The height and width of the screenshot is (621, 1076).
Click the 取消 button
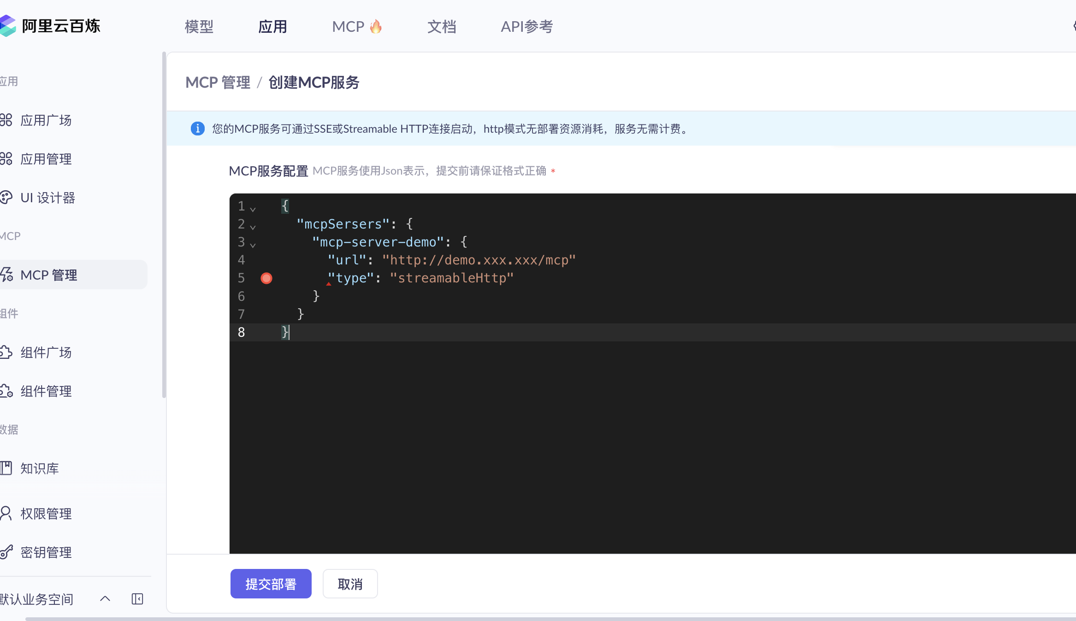coord(350,584)
